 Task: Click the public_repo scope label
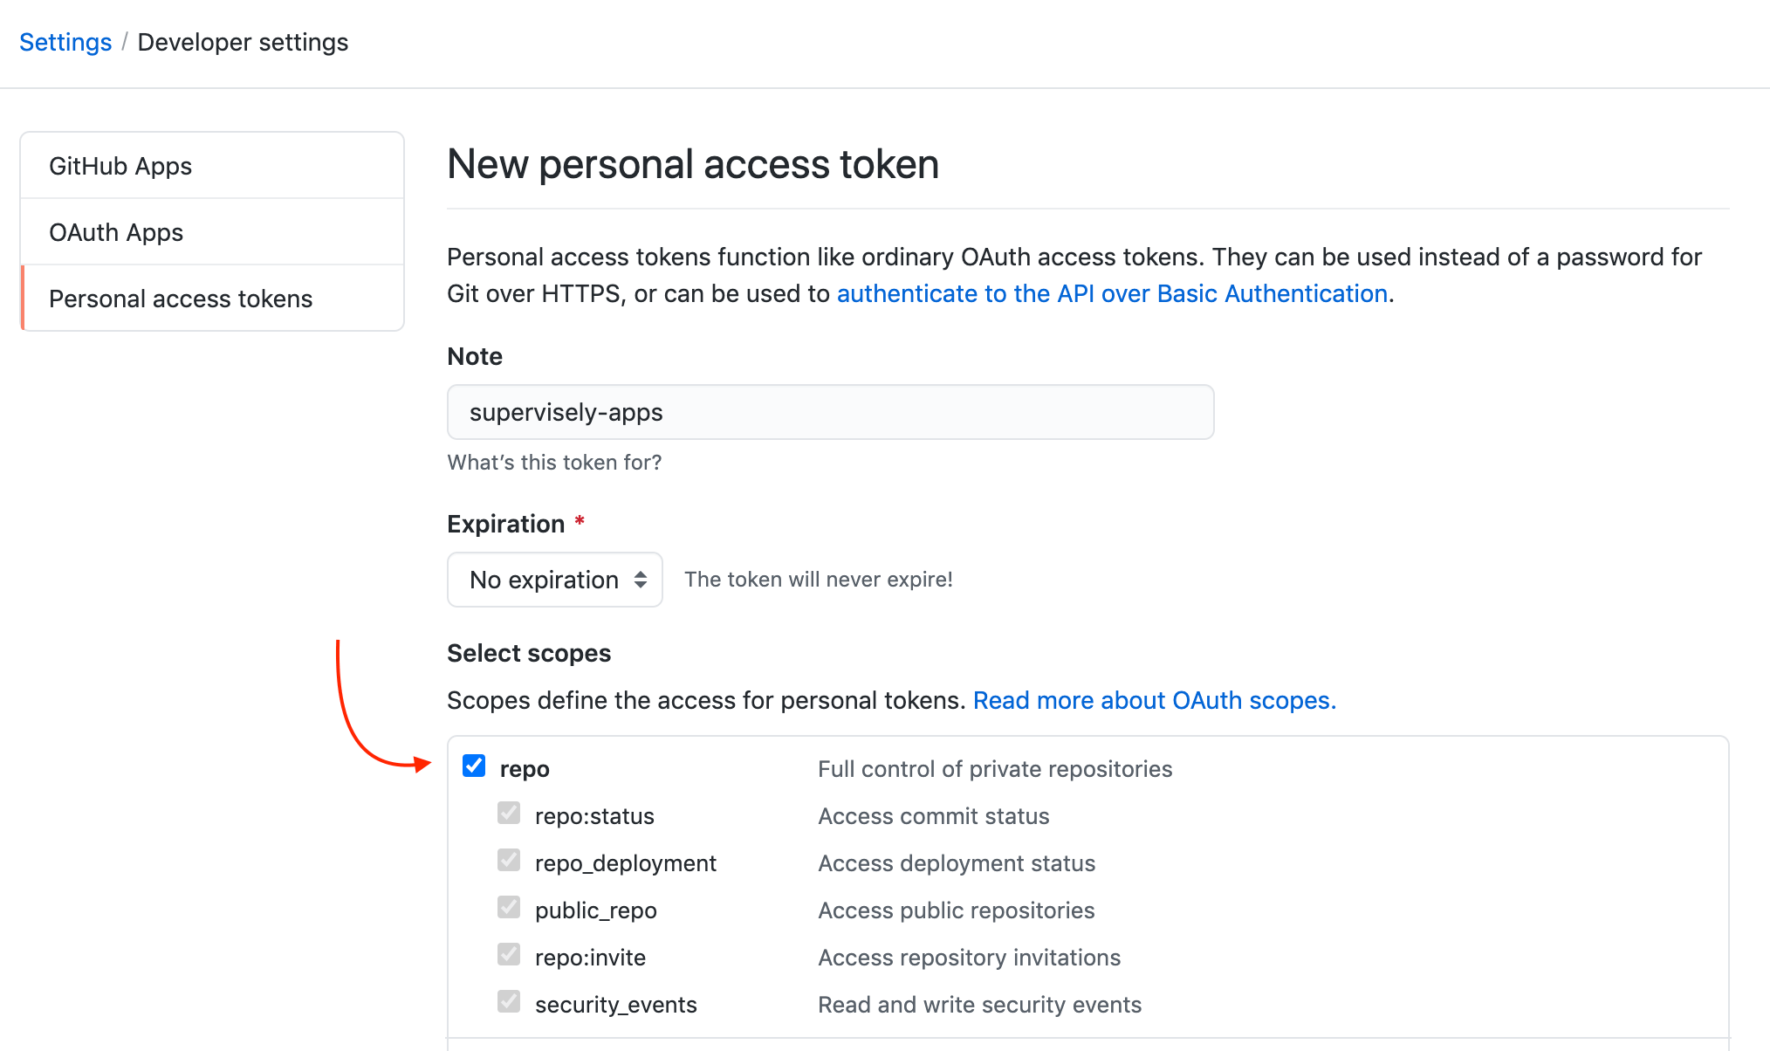(x=595, y=910)
